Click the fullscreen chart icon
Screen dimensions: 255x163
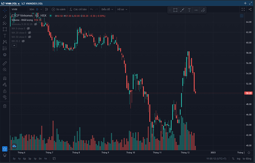coord(243,8)
